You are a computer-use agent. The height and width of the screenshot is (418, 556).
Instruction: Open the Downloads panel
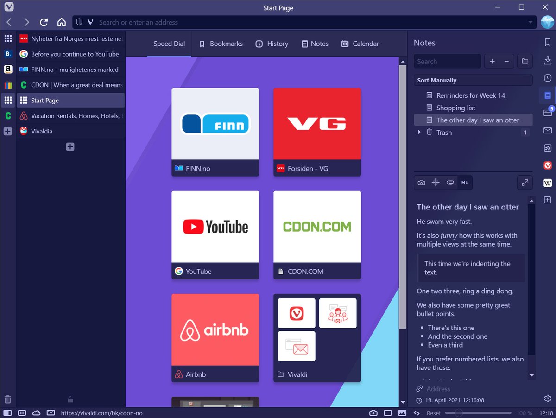click(x=548, y=60)
